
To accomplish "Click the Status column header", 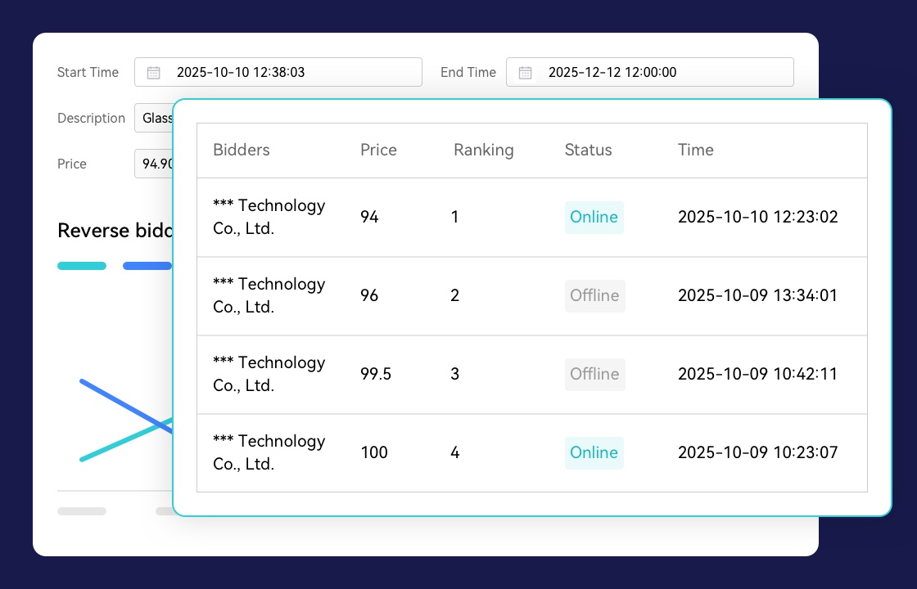I will [x=588, y=150].
